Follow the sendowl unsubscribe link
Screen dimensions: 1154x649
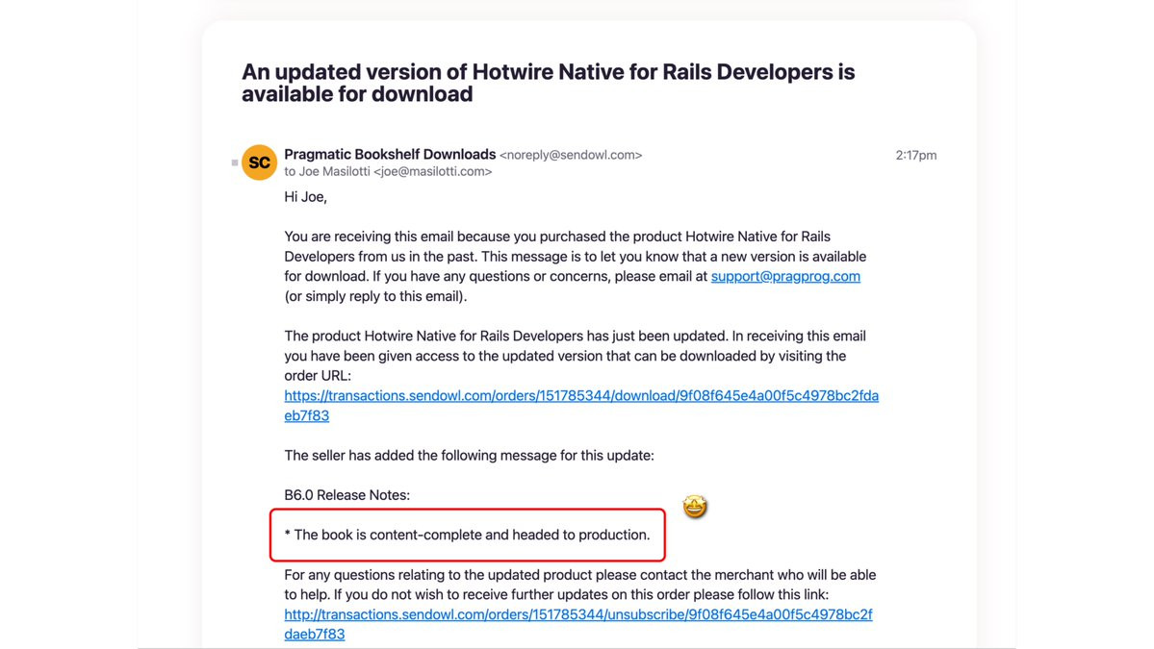coord(578,624)
